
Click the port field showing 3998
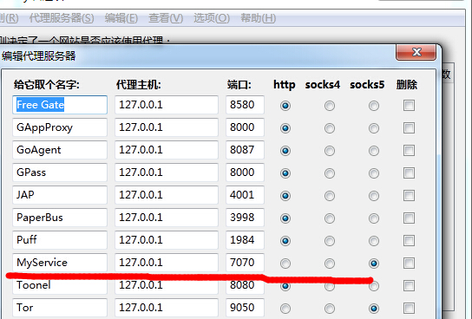(x=245, y=218)
